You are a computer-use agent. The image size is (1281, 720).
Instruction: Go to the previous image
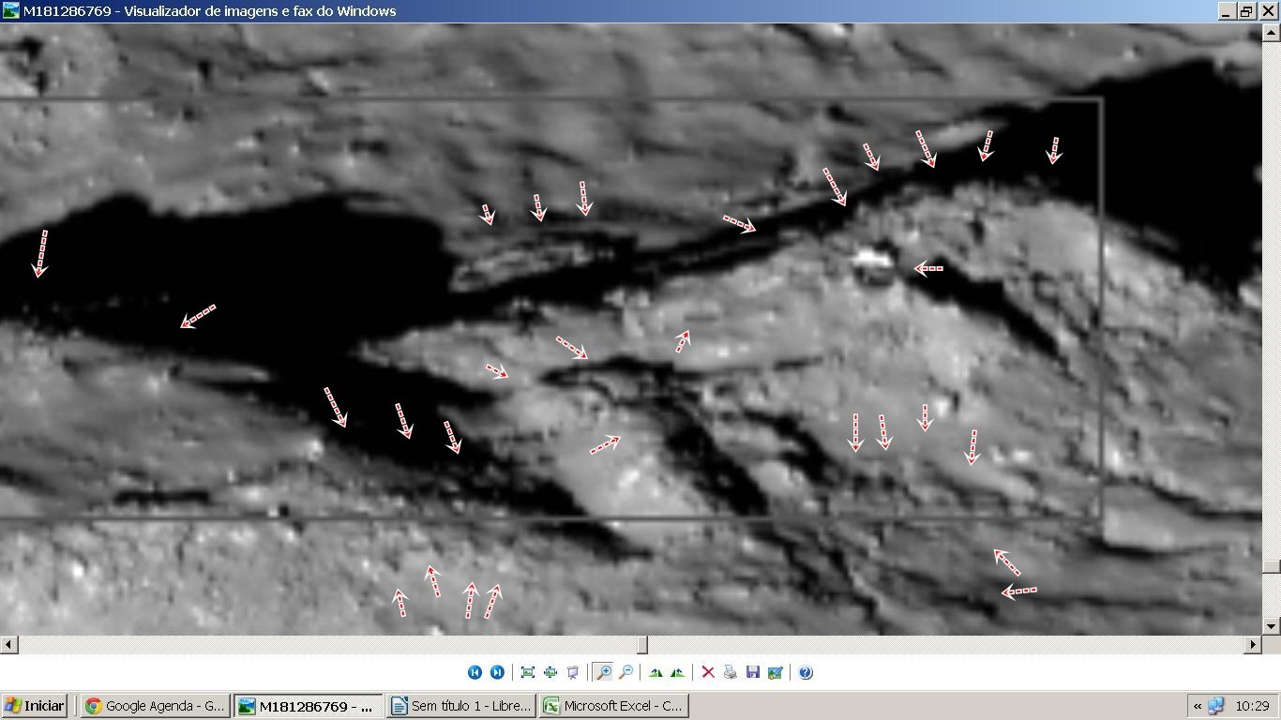[x=475, y=672]
